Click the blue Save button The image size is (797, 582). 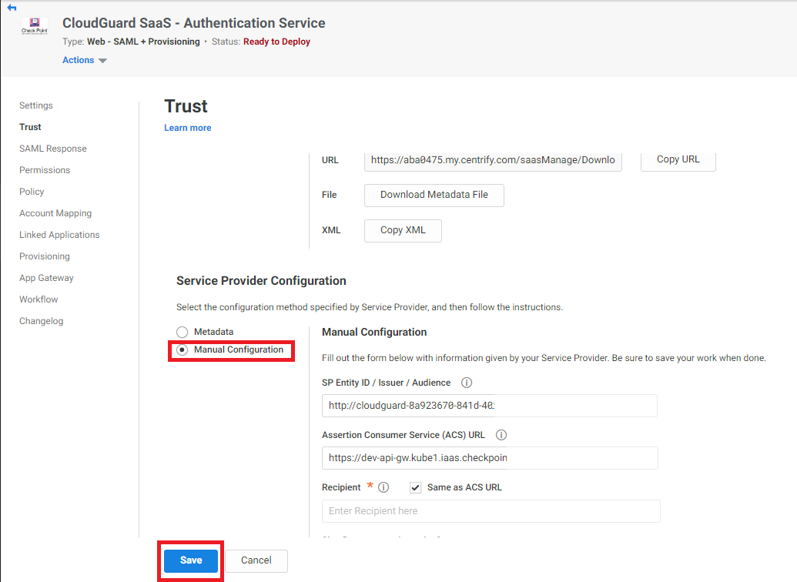click(x=191, y=560)
